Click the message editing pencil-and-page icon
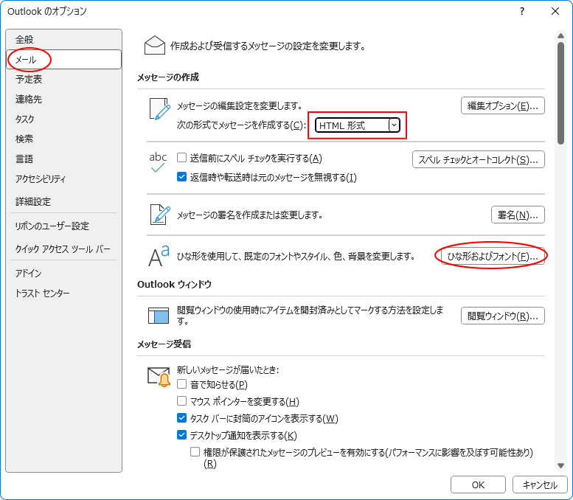Screen dimensions: 573x500 click(x=160, y=108)
